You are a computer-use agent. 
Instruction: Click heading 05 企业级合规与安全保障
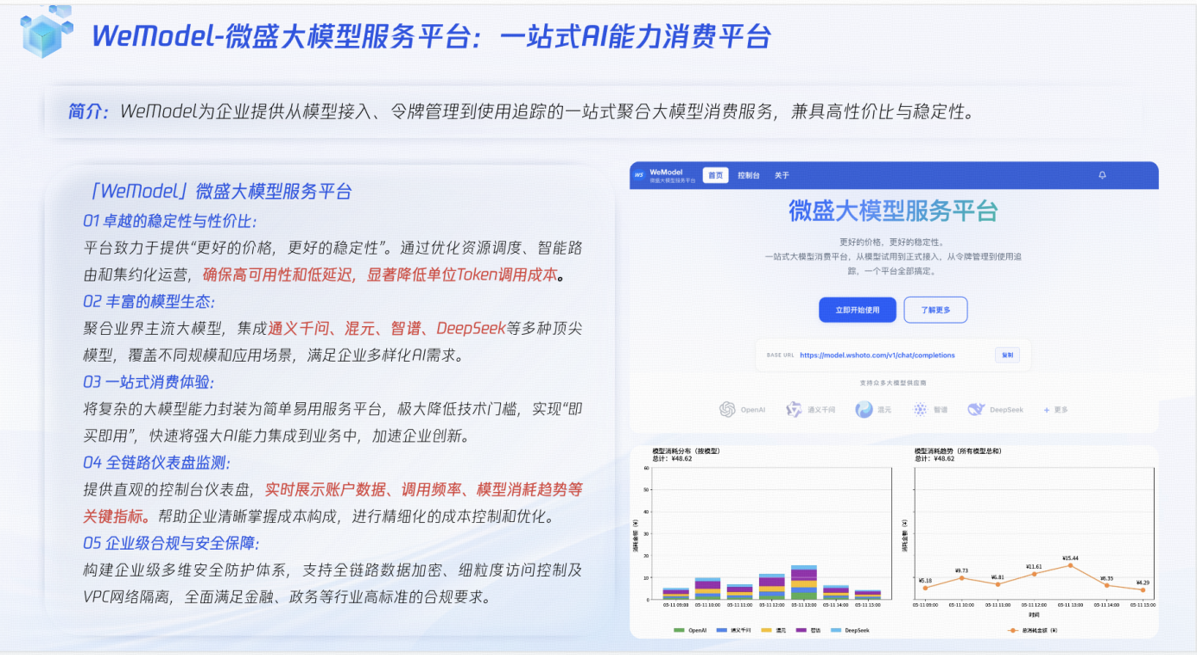pos(171,543)
